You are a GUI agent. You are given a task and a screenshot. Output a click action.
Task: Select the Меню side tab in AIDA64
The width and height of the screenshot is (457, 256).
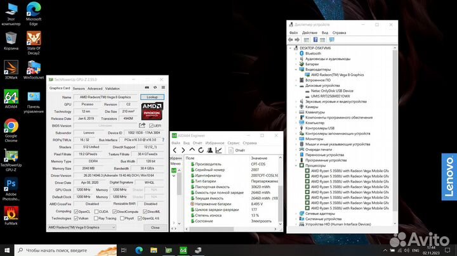[175, 163]
